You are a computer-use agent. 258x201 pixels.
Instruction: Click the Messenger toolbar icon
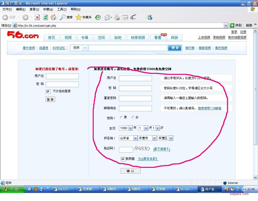pos(149,17)
